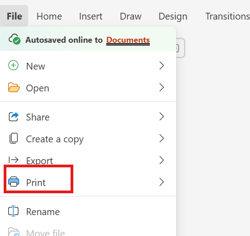
Task: Click the Create a copy pages icon
Action: (14, 138)
